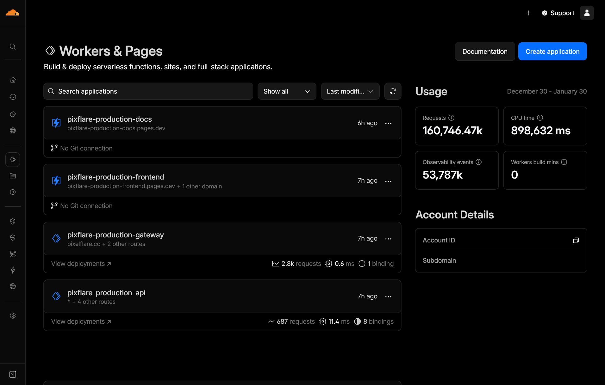Click the Create application button
605x385 pixels.
pyautogui.click(x=552, y=51)
